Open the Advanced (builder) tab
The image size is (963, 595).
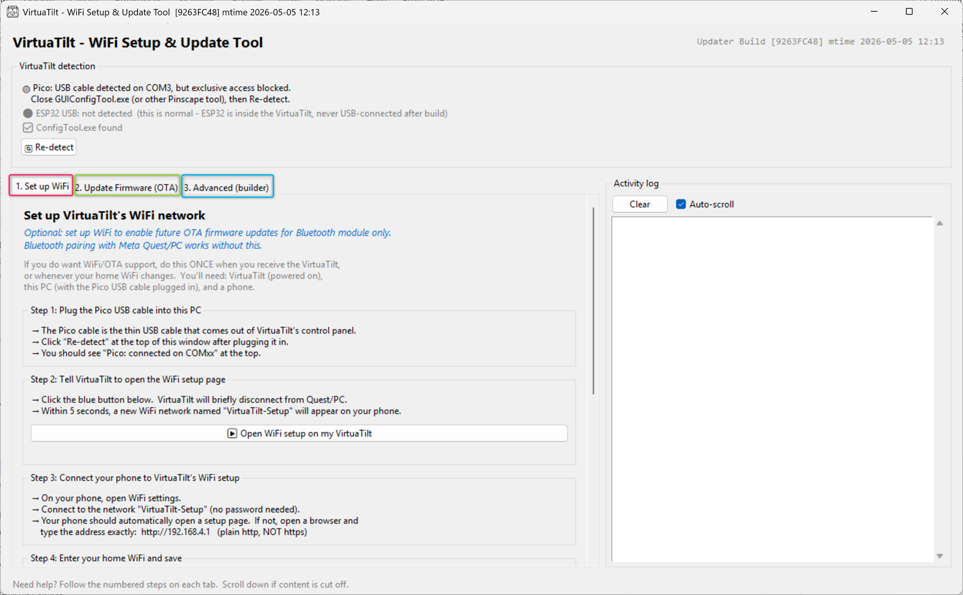tap(228, 187)
